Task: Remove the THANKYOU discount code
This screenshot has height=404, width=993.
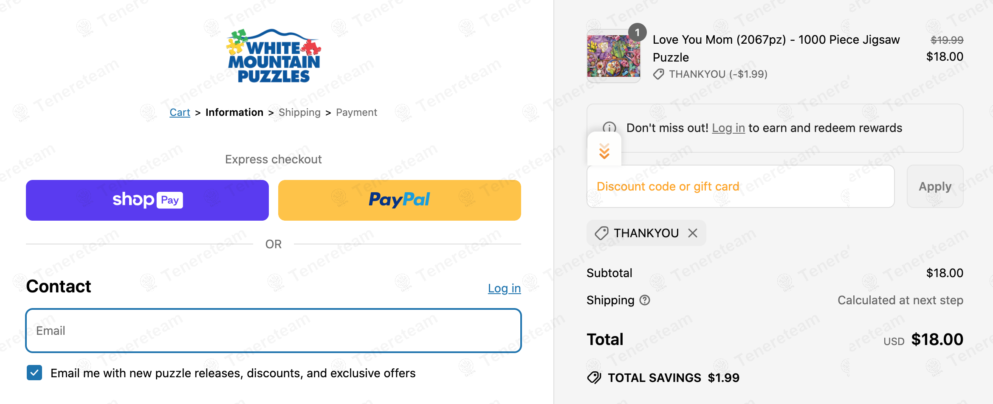Action: pos(693,233)
